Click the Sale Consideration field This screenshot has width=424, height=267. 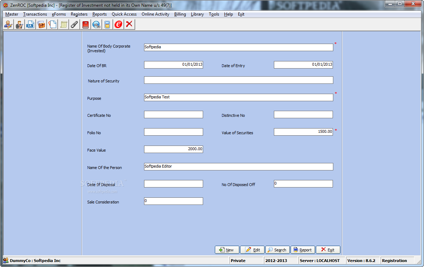(x=174, y=201)
